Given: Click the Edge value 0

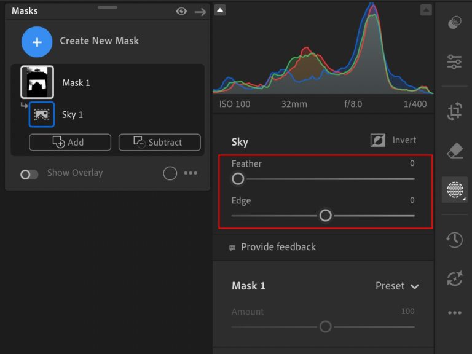Looking at the screenshot, I should [x=412, y=200].
